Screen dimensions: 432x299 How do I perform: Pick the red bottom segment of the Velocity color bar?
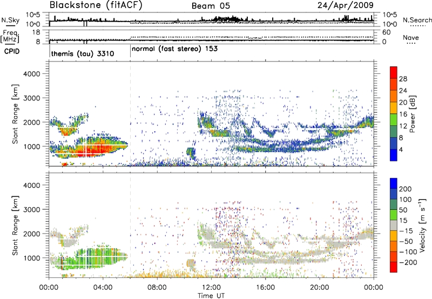point(394,268)
